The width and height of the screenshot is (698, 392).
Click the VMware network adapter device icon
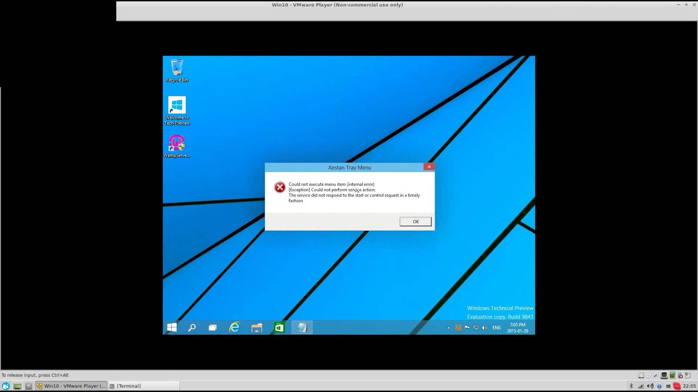point(656,375)
